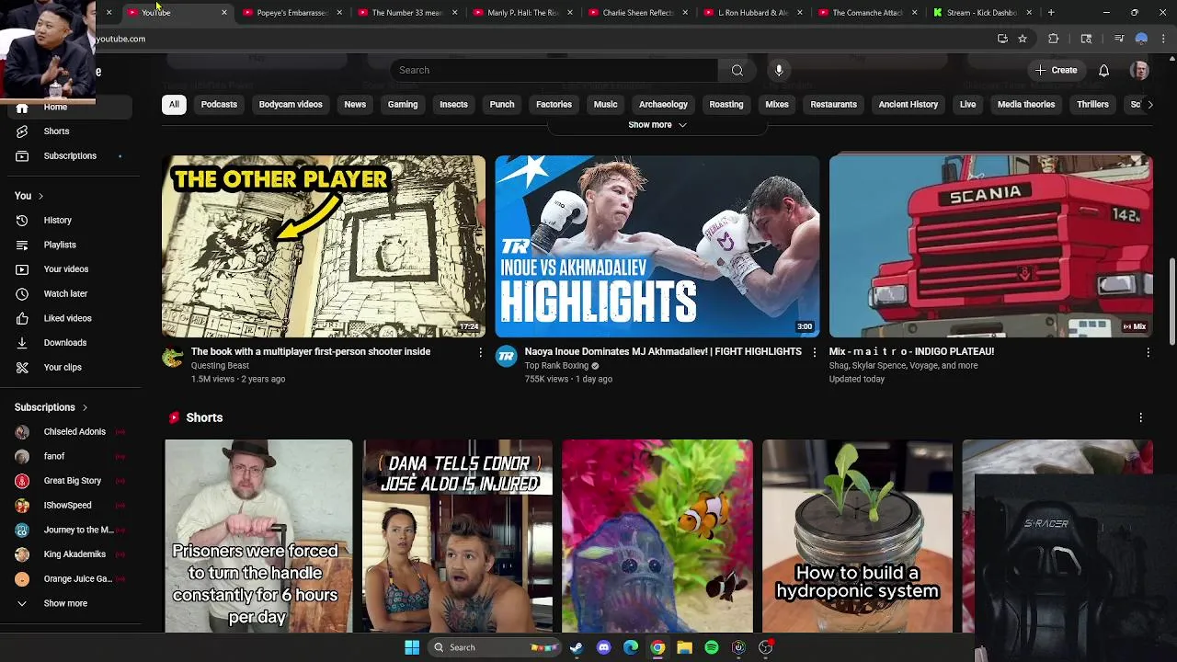
Task: Switch to Popeye's Embarrassed tab
Action: [x=291, y=13]
